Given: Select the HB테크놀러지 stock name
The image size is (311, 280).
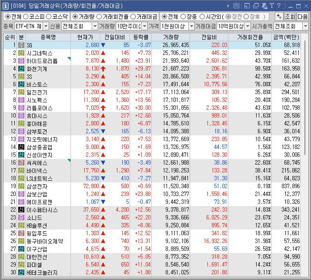Looking at the screenshot, I should [42, 273].
